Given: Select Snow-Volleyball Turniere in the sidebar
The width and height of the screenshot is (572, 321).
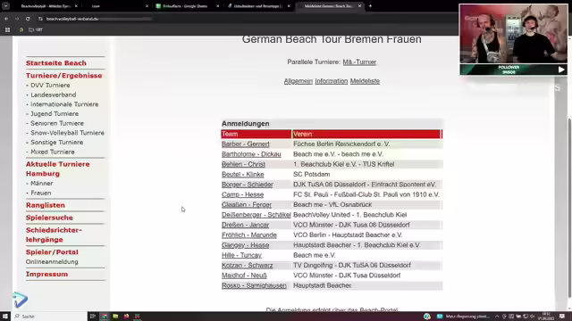Looking at the screenshot, I should pyautogui.click(x=67, y=133).
